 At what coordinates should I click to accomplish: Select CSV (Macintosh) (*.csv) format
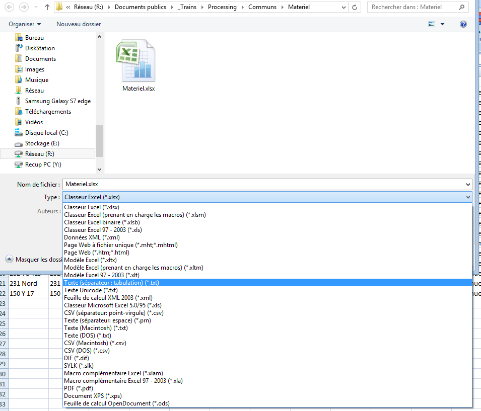(267, 343)
